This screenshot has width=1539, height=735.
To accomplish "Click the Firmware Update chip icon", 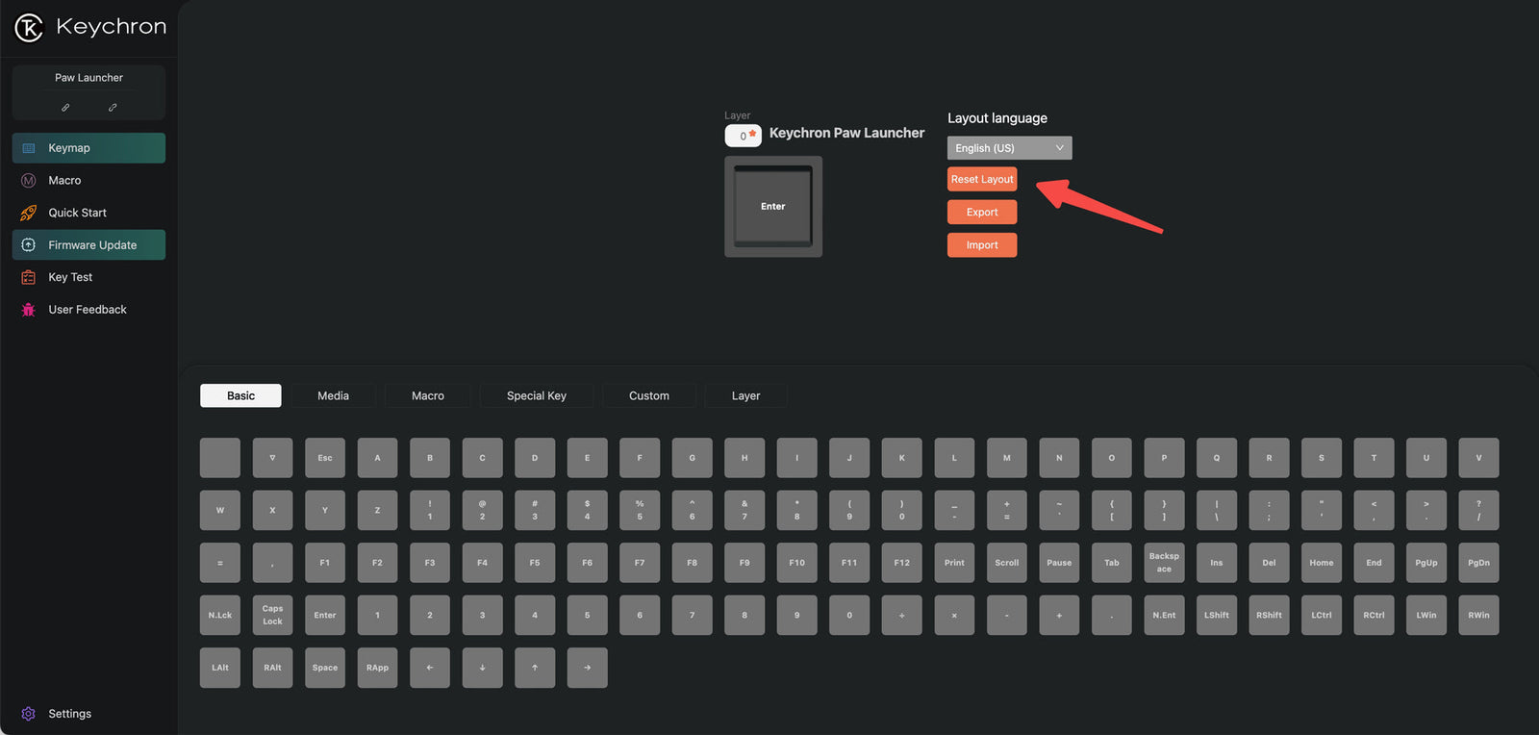I will (29, 245).
